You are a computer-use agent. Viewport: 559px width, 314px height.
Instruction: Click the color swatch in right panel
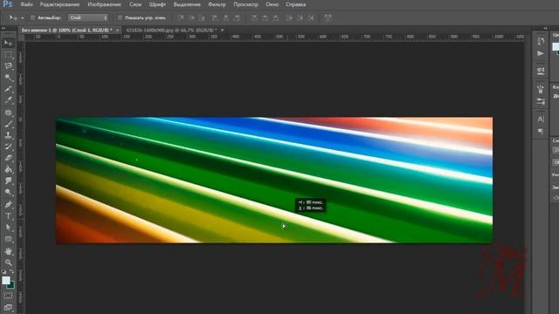tap(556, 46)
